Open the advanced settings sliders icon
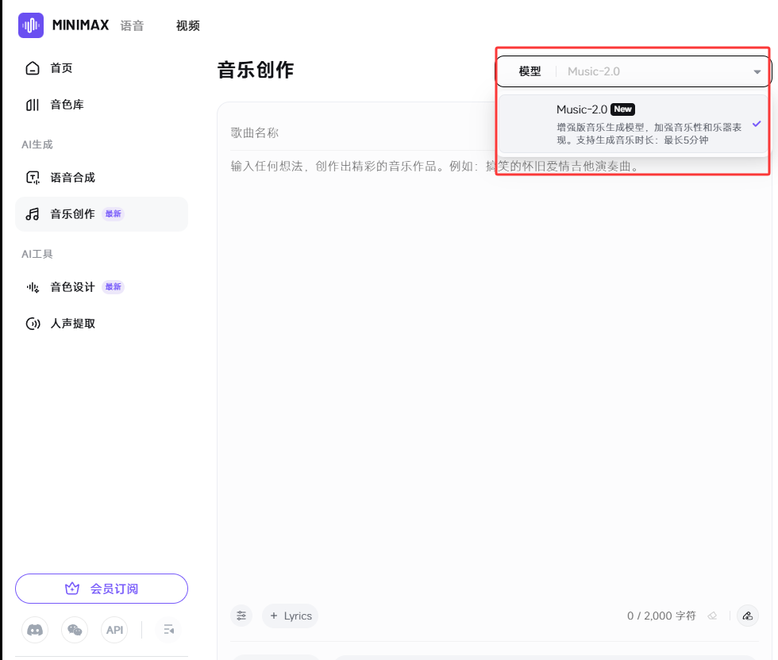Image resolution: width=778 pixels, height=660 pixels. pos(241,616)
